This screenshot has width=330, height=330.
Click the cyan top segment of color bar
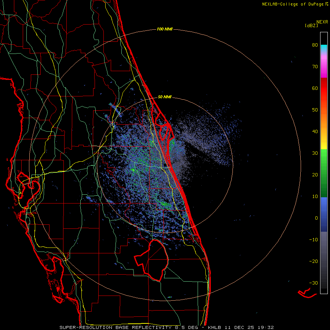coord(324,48)
